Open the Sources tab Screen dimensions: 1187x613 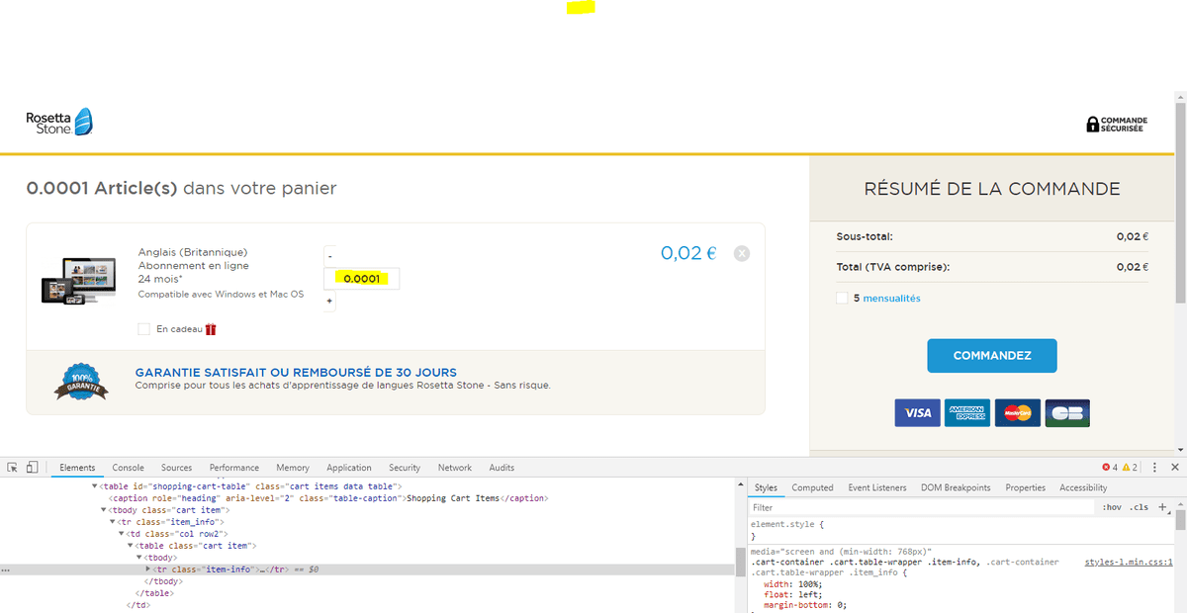point(176,468)
